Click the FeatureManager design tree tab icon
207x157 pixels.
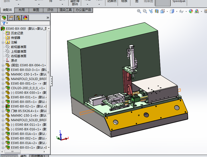tap(4, 18)
